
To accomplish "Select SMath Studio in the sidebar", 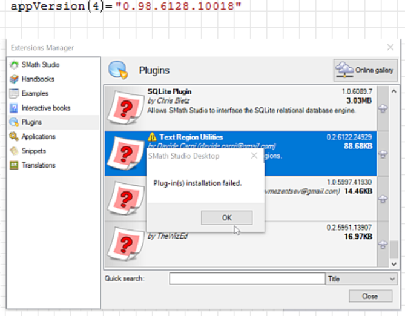I will [40, 65].
